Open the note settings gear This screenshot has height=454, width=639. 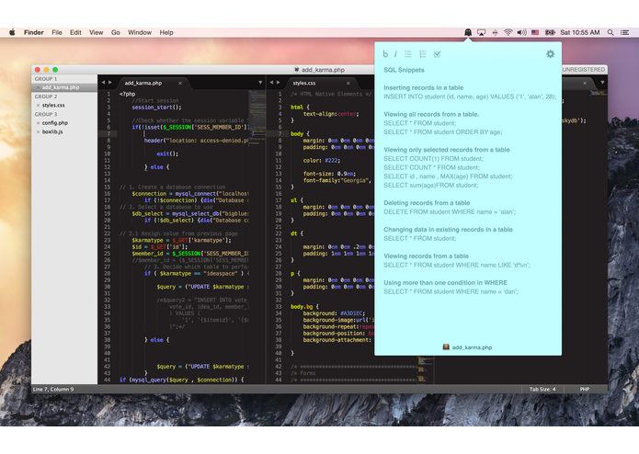pyautogui.click(x=550, y=53)
